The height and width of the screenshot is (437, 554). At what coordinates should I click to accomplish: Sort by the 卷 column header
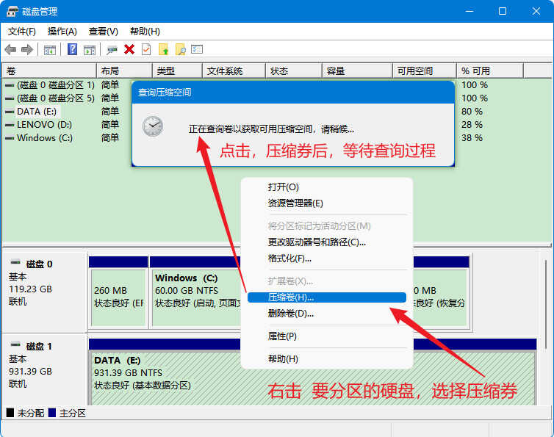coord(49,71)
